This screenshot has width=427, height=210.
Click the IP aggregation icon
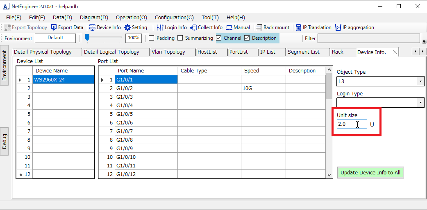338,27
